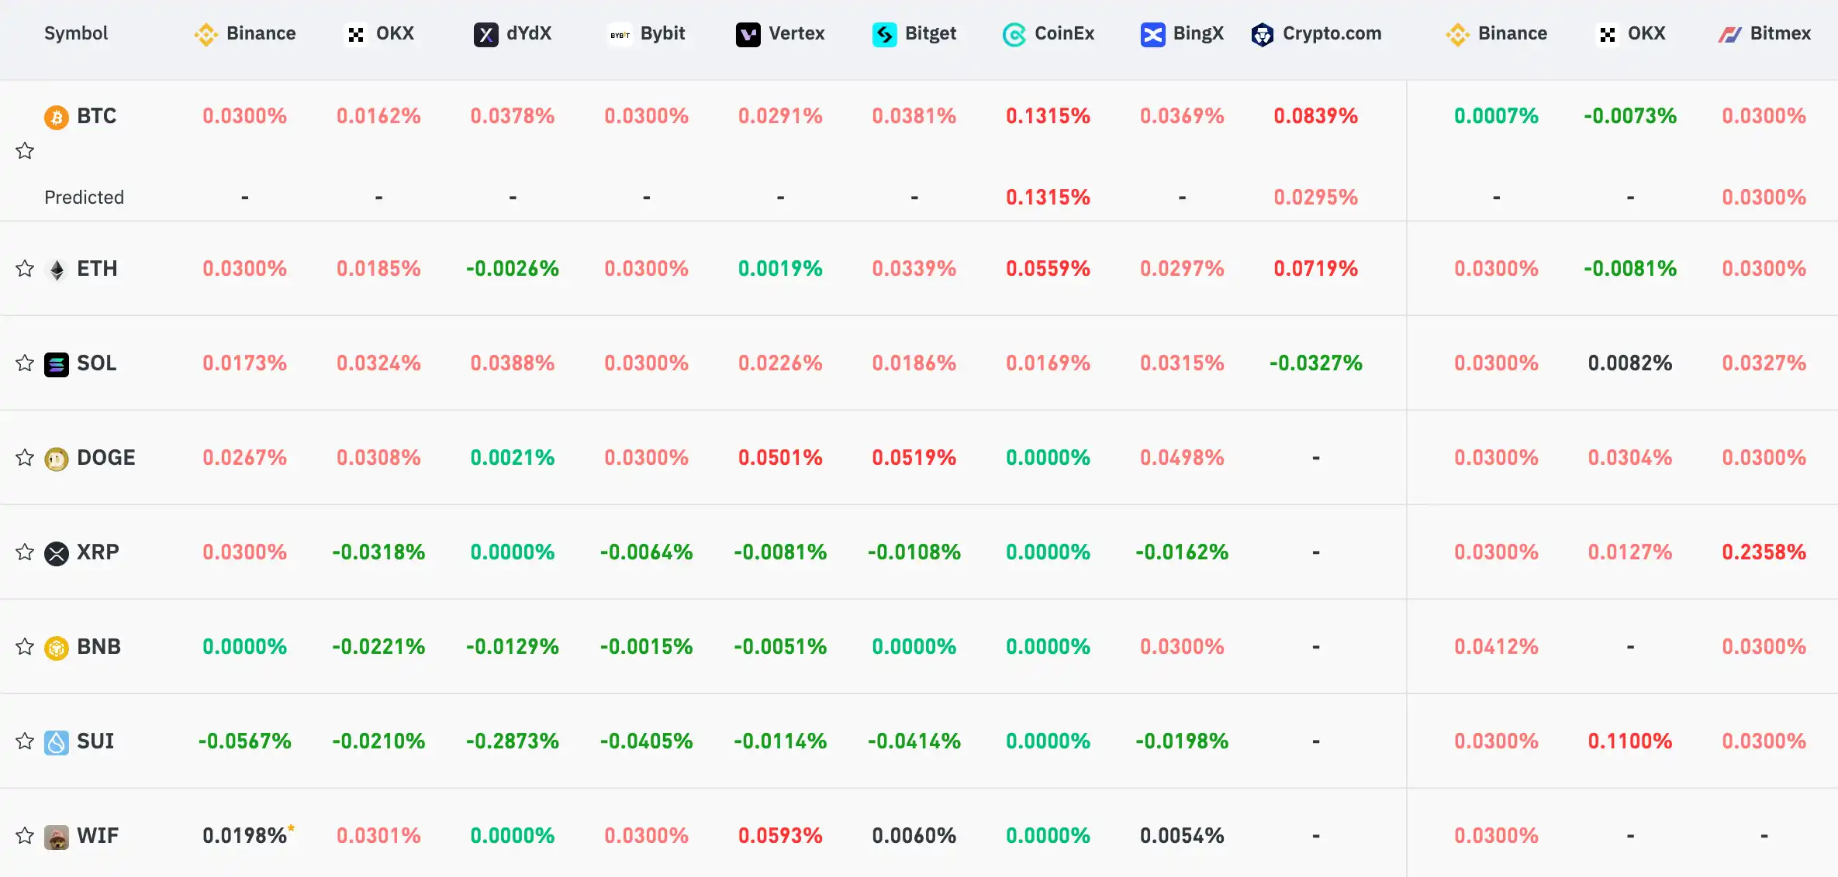Click the Solana coin icon
Image resolution: width=1838 pixels, height=877 pixels.
pyautogui.click(x=56, y=364)
